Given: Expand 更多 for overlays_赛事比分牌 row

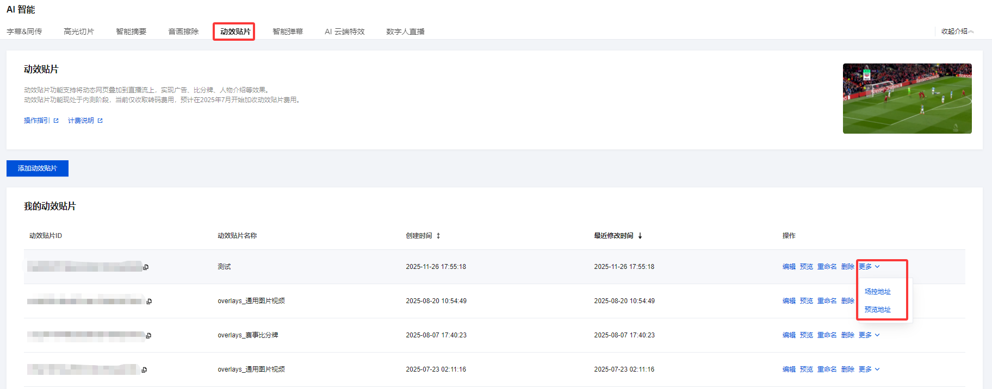Looking at the screenshot, I should point(869,335).
